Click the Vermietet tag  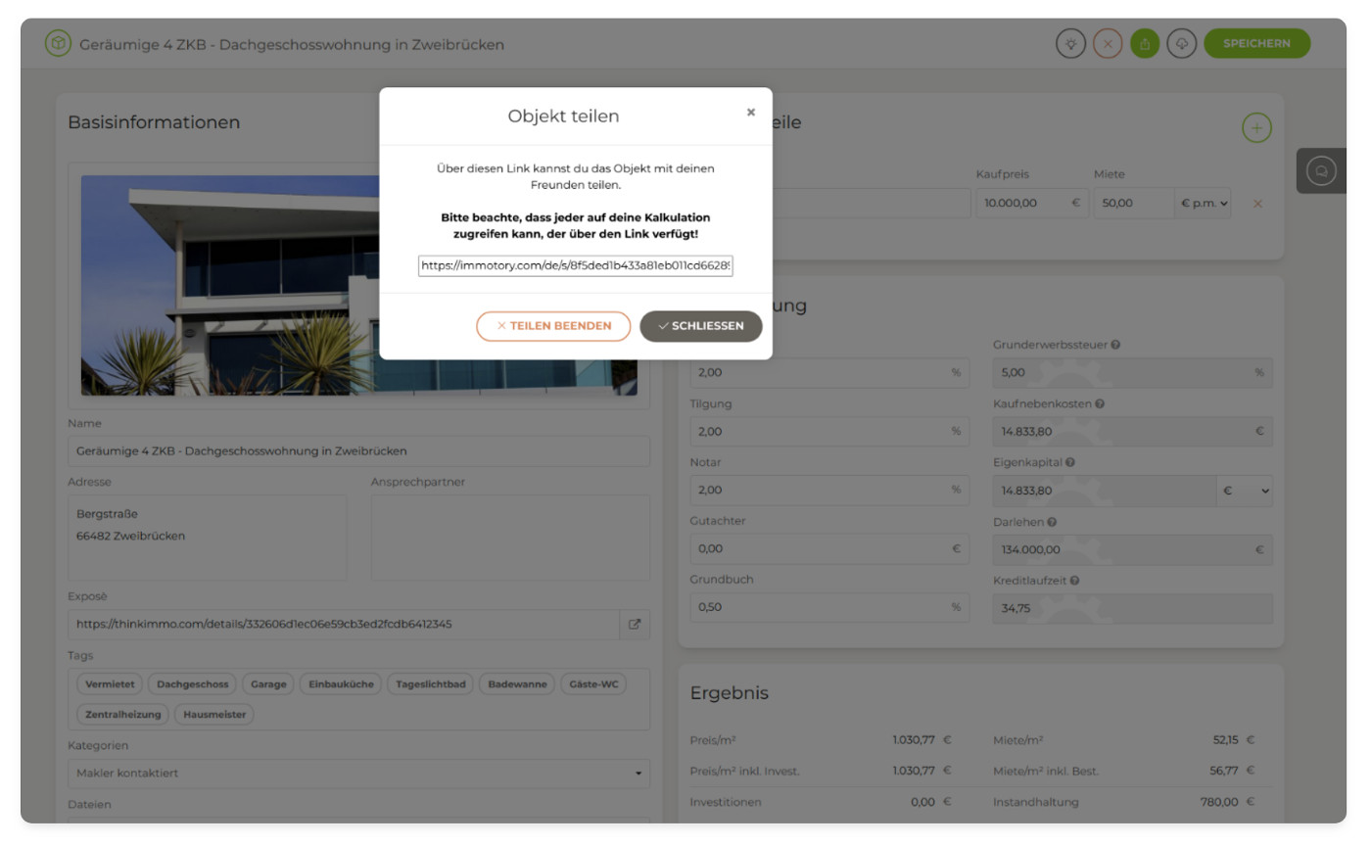click(x=110, y=684)
